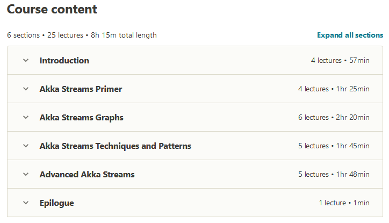Click the Expand all sections link

coord(350,35)
